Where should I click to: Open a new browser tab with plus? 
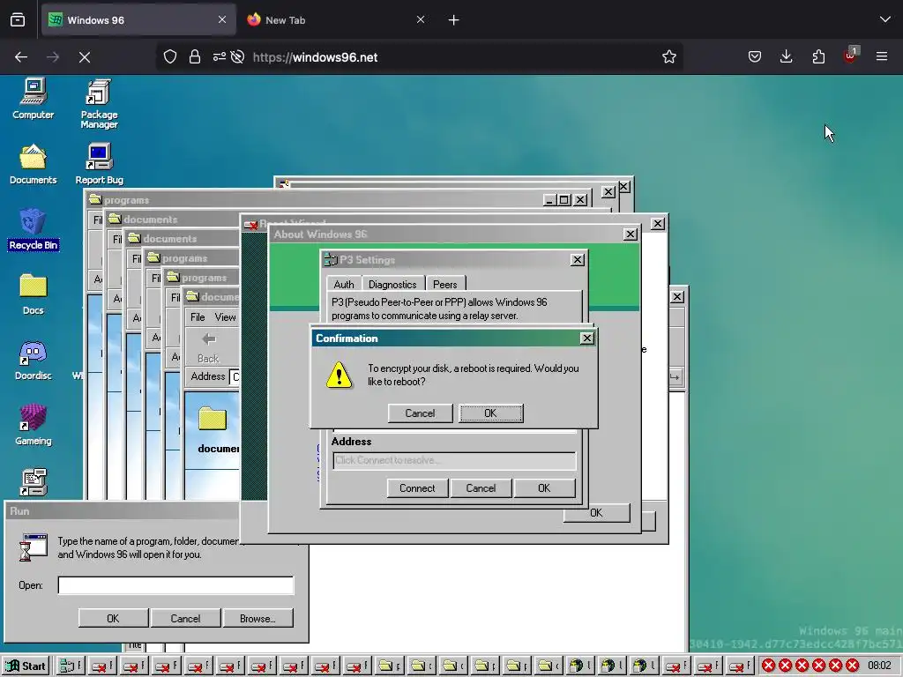tap(453, 20)
